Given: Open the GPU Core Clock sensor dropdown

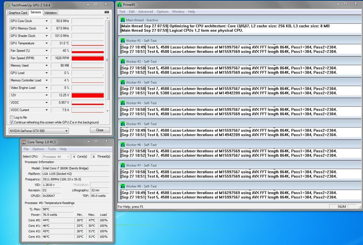Looking at the screenshot, I should click(x=46, y=21).
